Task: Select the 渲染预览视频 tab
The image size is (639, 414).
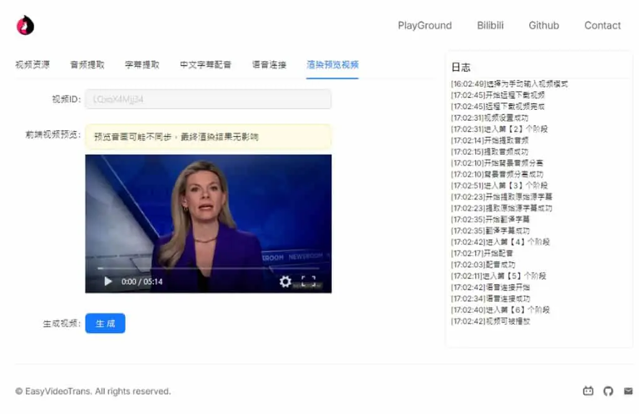Action: (x=333, y=64)
